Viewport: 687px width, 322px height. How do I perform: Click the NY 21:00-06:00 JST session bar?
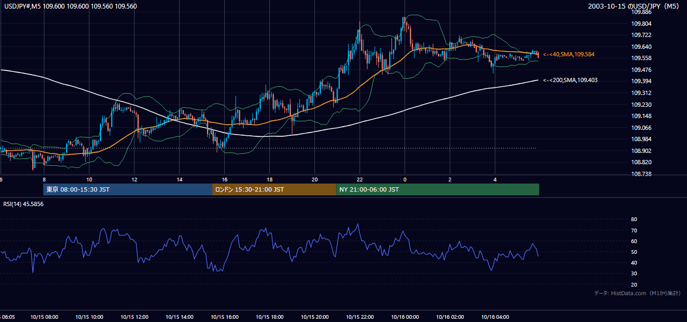[438, 189]
